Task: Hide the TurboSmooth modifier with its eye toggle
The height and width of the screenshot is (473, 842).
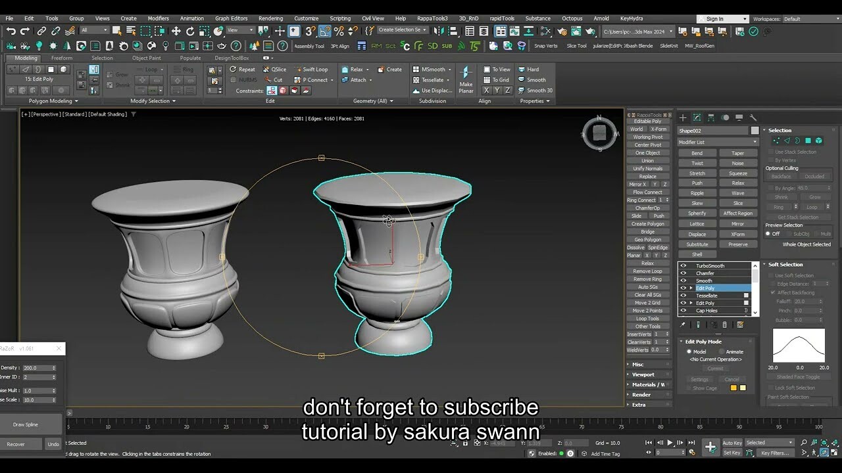Action: click(684, 265)
